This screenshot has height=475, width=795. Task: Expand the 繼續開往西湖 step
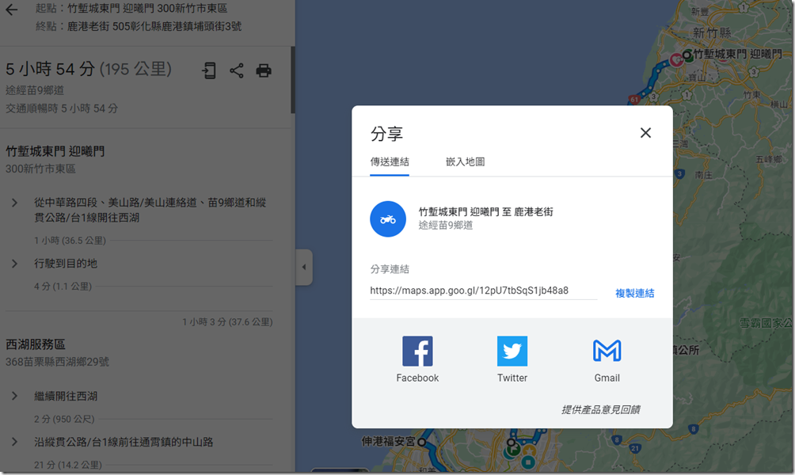tap(14, 396)
